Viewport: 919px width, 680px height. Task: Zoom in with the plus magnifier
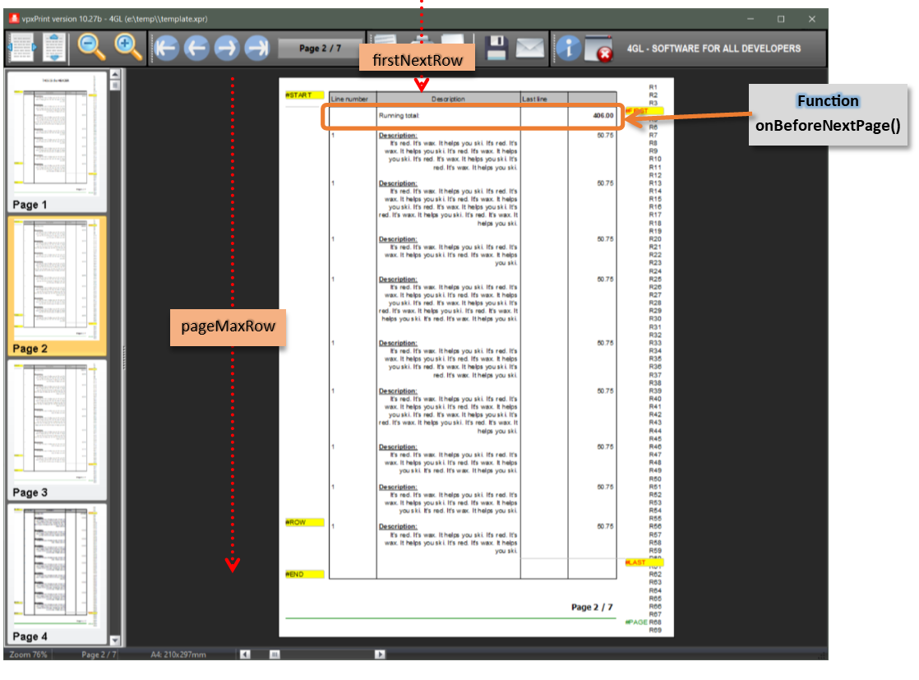coord(127,48)
